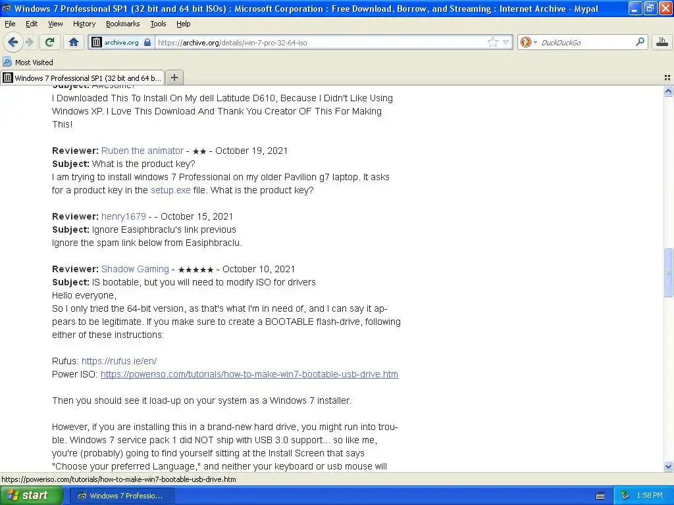674x505 pixels.
Task: Open the list all tabs button
Action: (667, 78)
